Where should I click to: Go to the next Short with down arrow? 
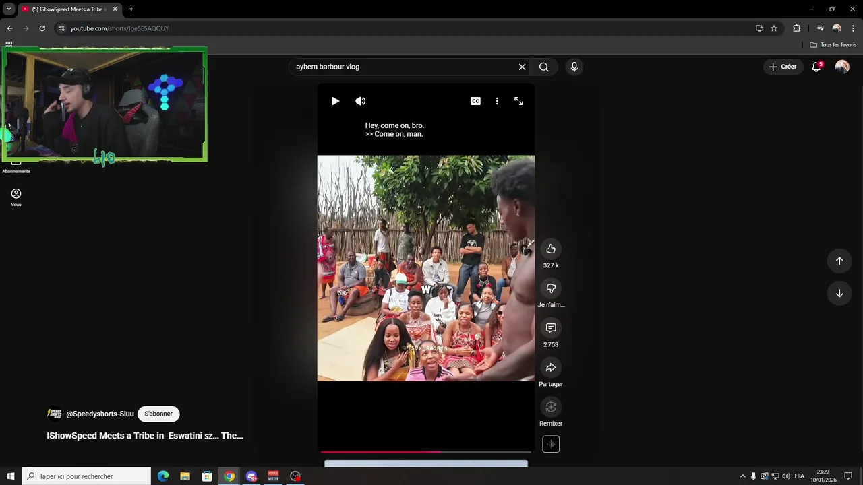[839, 293]
